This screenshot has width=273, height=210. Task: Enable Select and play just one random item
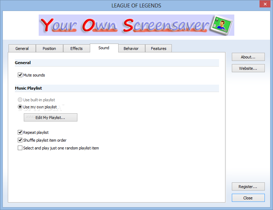(20, 148)
